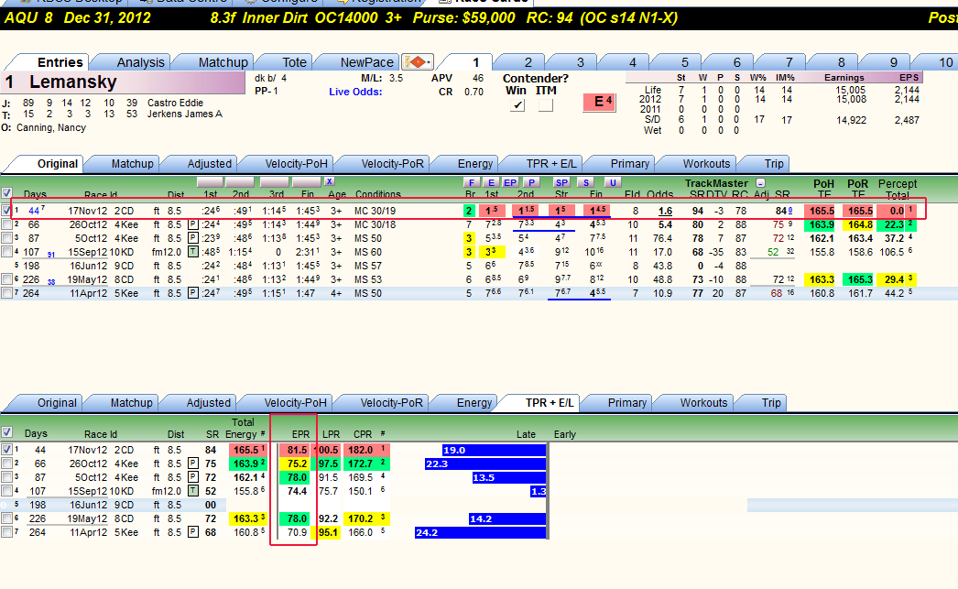The height and width of the screenshot is (589, 958).
Task: Click the Total Energy column header
Action: (242, 429)
